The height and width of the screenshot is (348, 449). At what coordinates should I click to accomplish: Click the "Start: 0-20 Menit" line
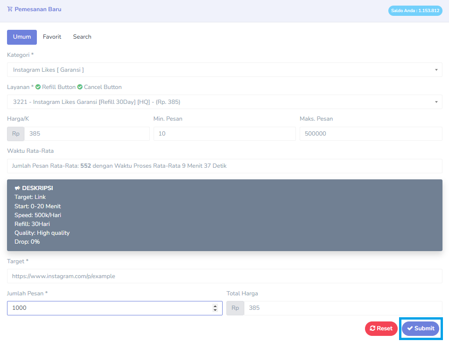pyautogui.click(x=37, y=206)
